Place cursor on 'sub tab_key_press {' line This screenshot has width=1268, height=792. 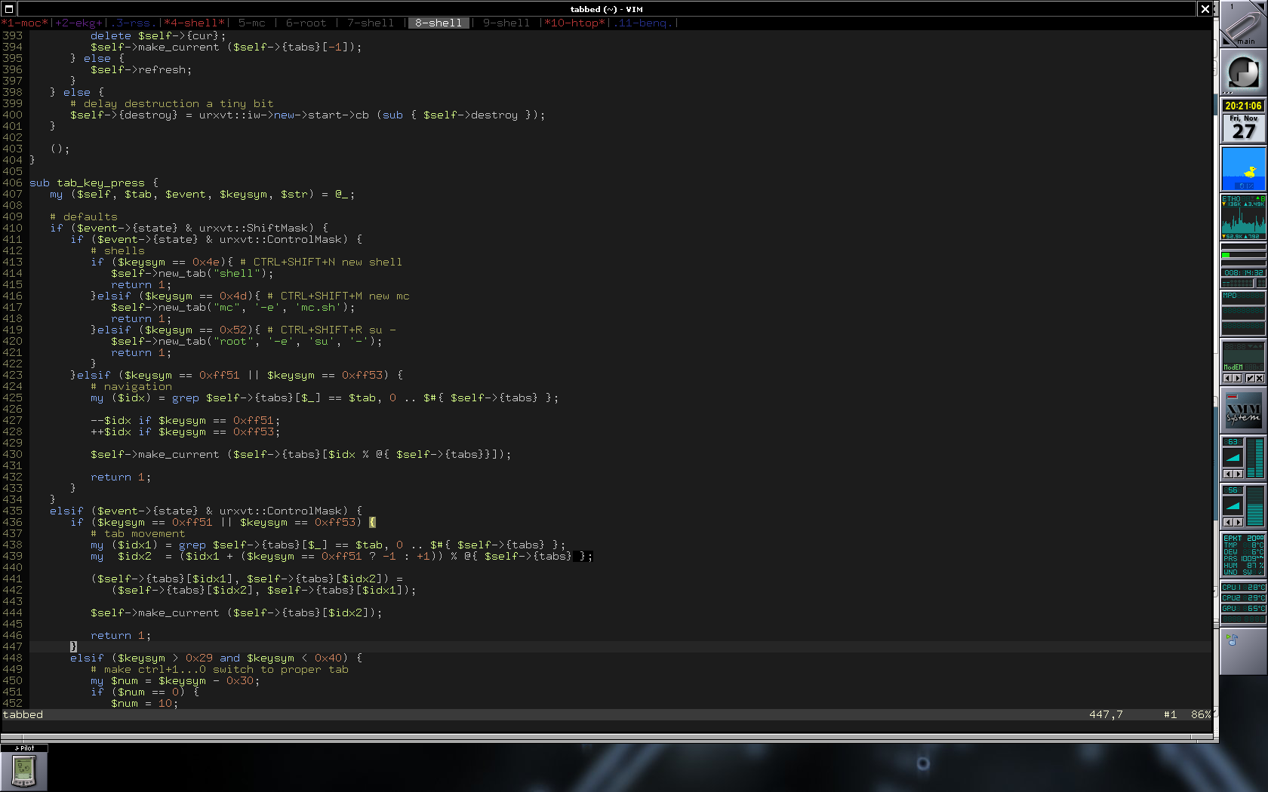click(94, 183)
